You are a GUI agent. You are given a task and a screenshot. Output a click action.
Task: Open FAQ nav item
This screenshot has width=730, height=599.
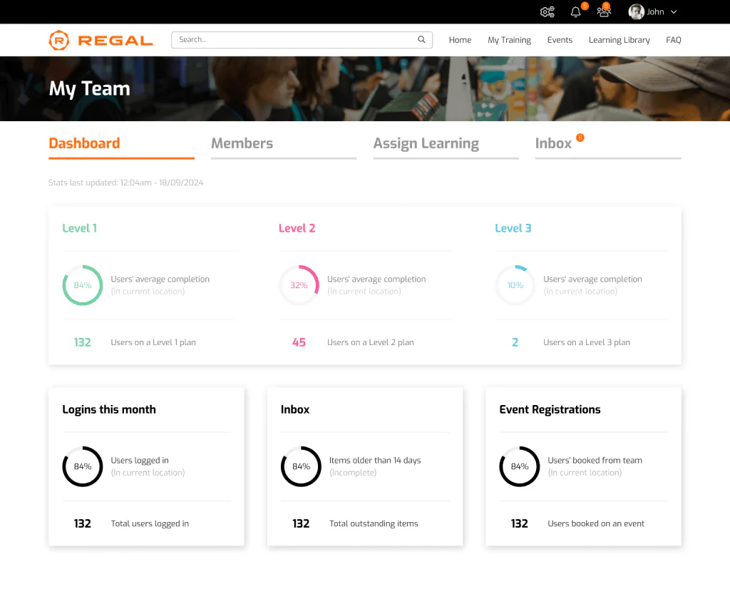pos(673,40)
